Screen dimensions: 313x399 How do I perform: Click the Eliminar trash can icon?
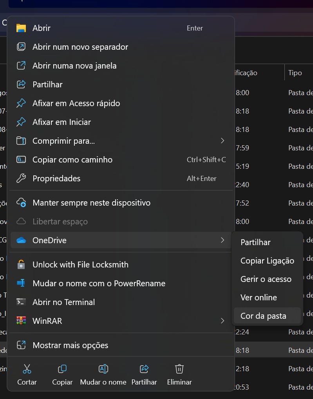point(179,369)
